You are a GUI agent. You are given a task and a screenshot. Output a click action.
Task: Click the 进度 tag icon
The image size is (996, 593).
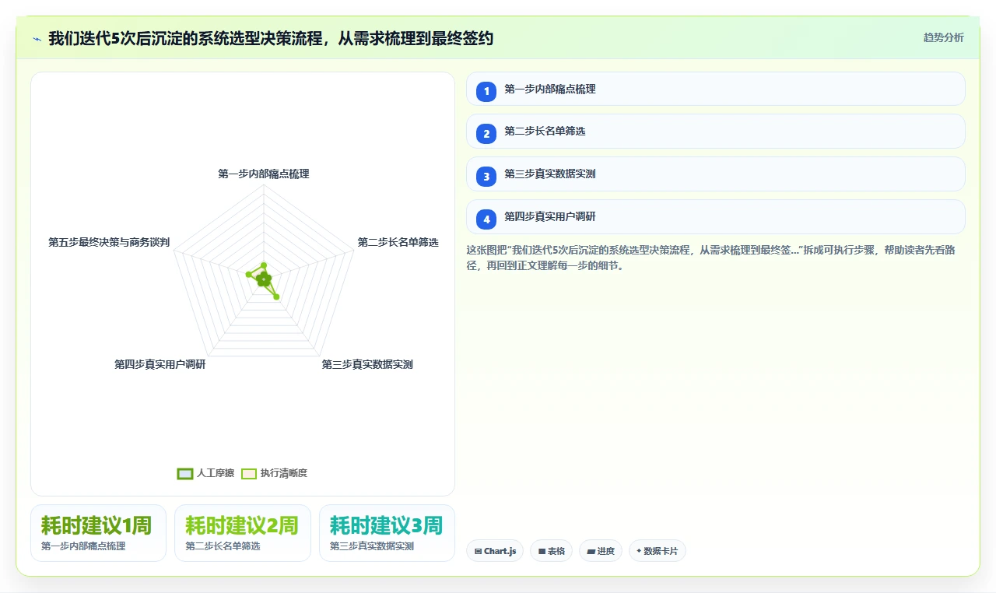[591, 551]
